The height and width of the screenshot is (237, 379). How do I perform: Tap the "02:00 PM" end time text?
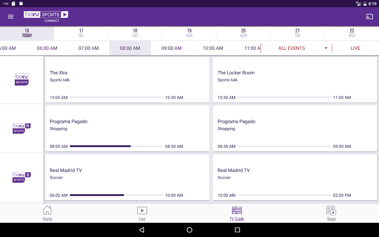[x=342, y=195]
